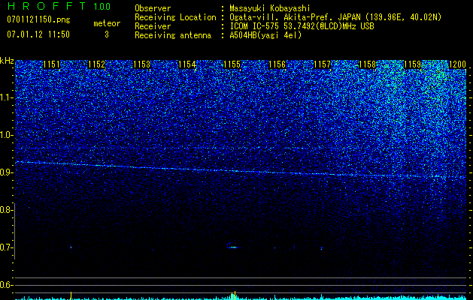Click time marker 1157

pos(322,64)
